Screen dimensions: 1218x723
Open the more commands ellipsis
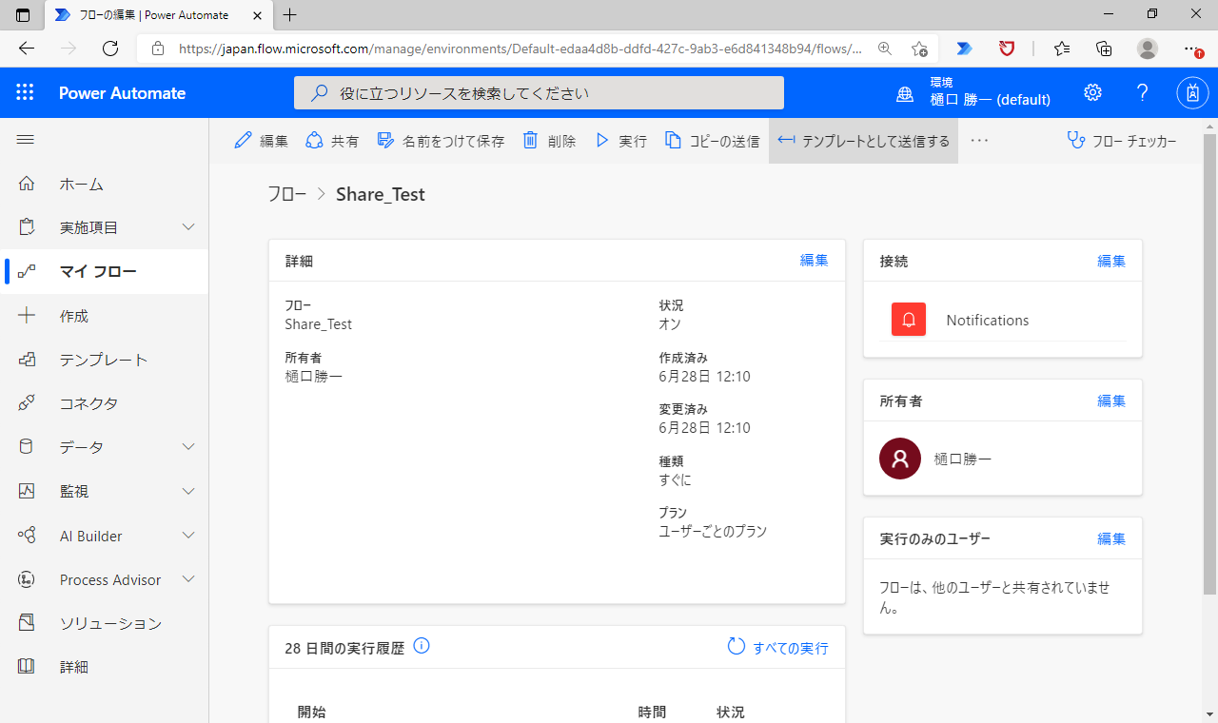pyautogui.click(x=979, y=141)
